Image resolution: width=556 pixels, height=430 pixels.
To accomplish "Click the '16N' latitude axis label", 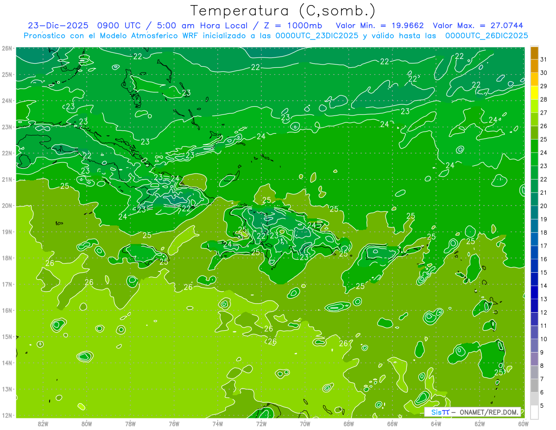I will click(7, 310).
